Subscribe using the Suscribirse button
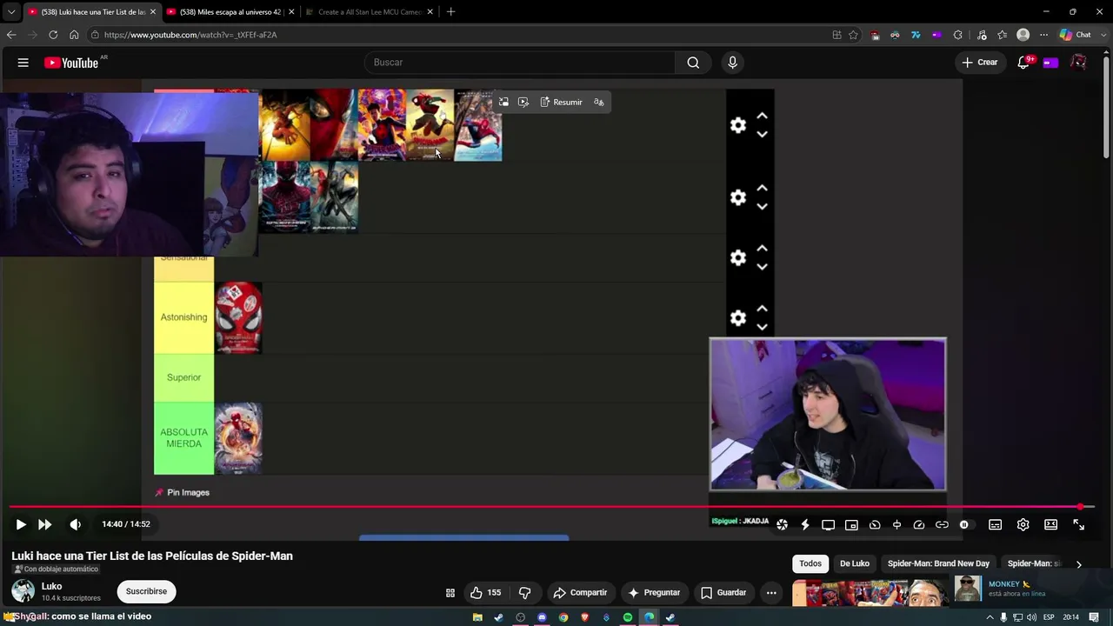Image resolution: width=1113 pixels, height=626 pixels. coord(146,591)
